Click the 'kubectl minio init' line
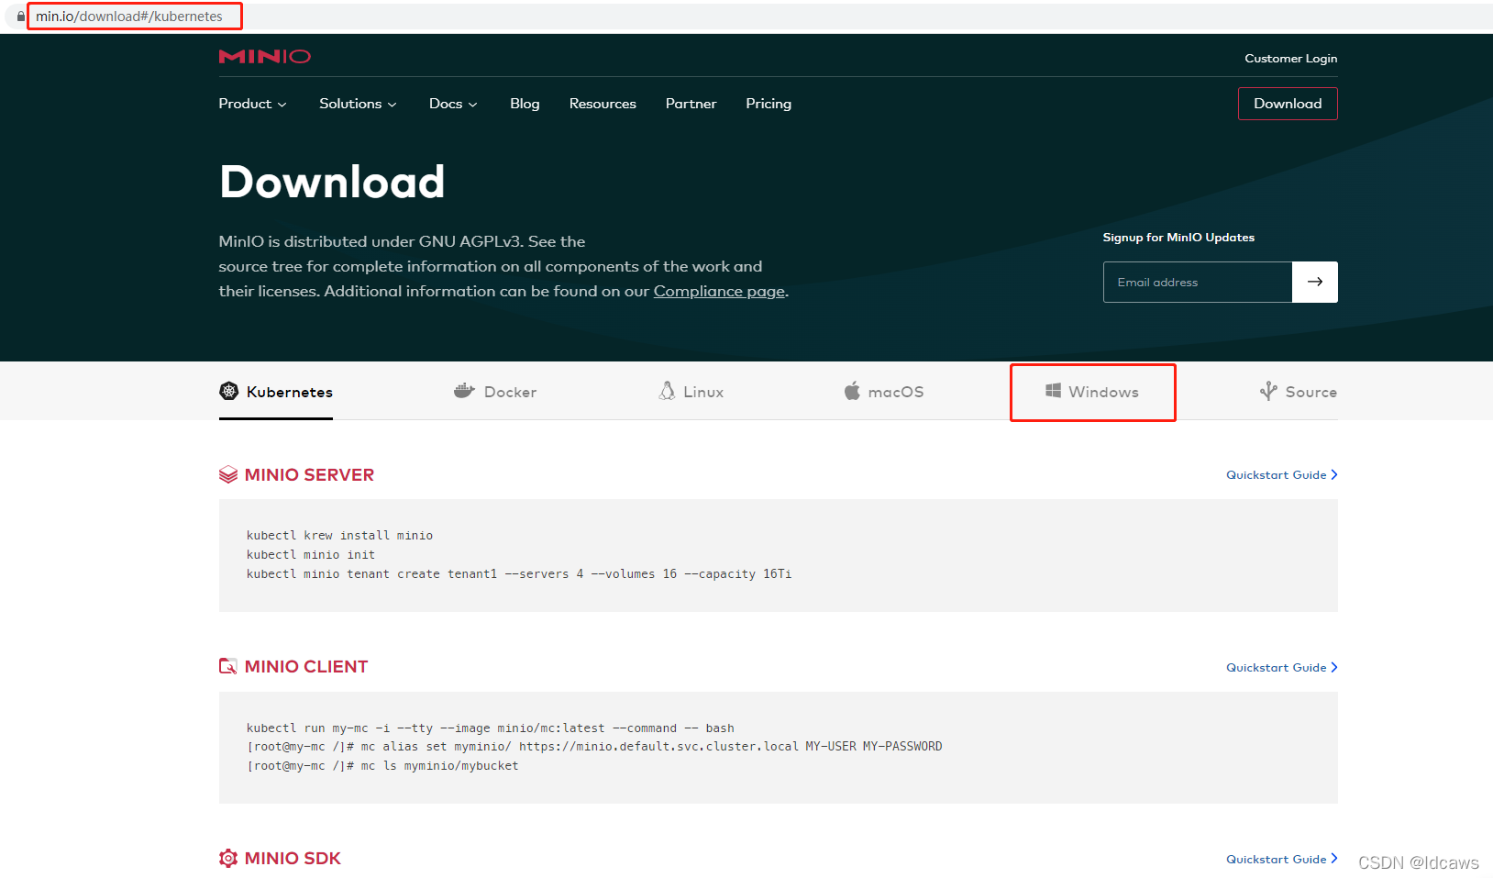 coord(311,554)
